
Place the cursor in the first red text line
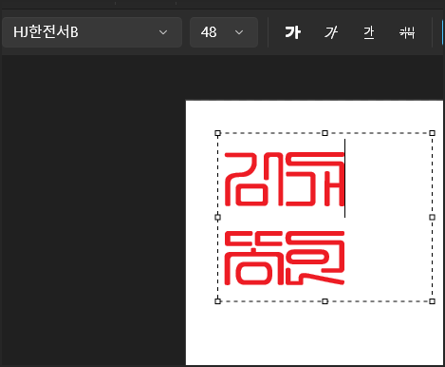click(285, 180)
